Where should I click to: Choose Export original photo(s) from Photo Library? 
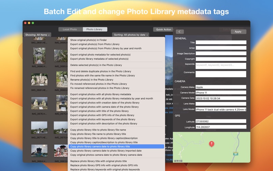116,44
